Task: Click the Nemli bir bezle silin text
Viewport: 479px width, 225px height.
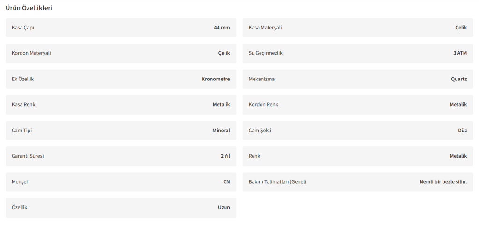Action: click(x=443, y=182)
